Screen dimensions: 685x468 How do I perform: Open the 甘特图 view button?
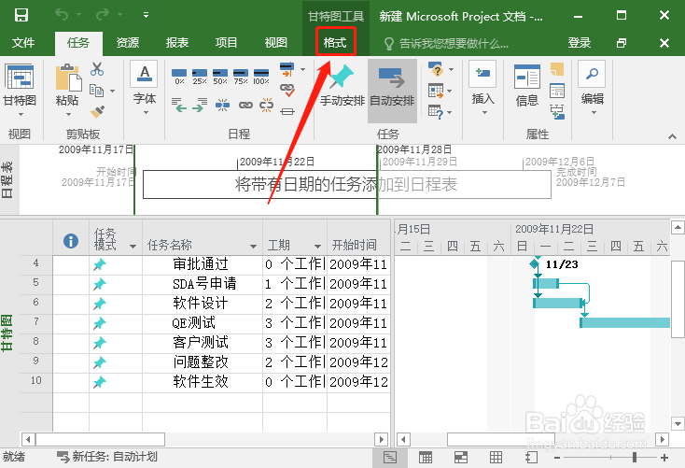coord(20,85)
